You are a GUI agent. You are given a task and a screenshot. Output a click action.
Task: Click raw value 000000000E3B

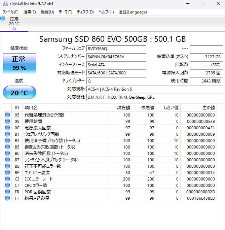(201, 122)
